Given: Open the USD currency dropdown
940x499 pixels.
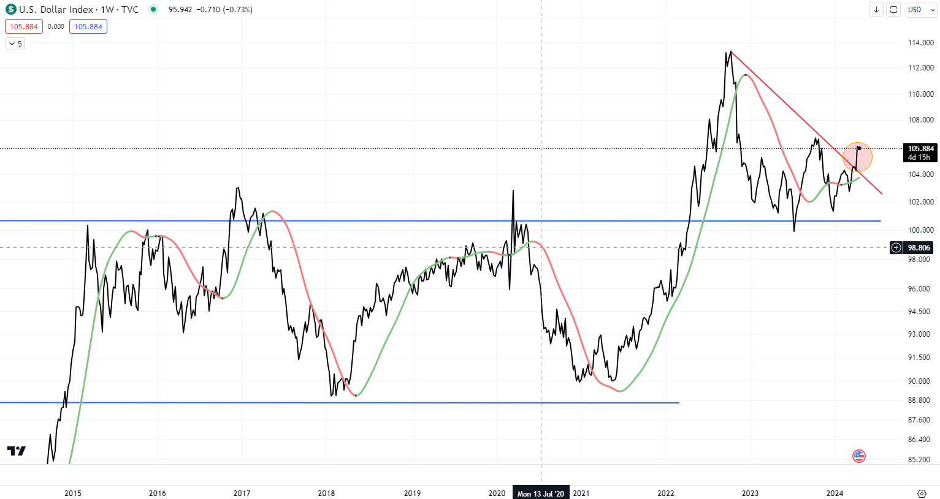Looking at the screenshot, I should click(918, 9).
